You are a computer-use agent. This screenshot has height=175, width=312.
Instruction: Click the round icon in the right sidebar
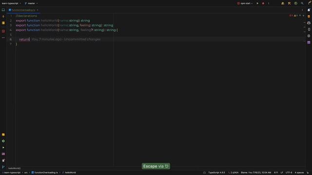(309, 36)
